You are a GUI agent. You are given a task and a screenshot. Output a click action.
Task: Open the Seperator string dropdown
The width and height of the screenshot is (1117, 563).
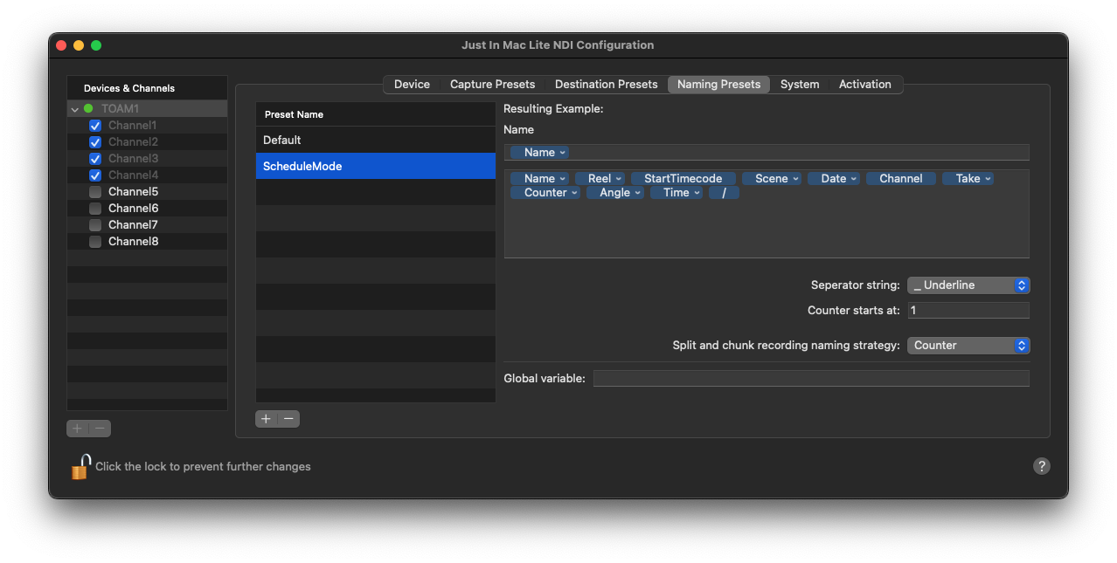pyautogui.click(x=968, y=285)
